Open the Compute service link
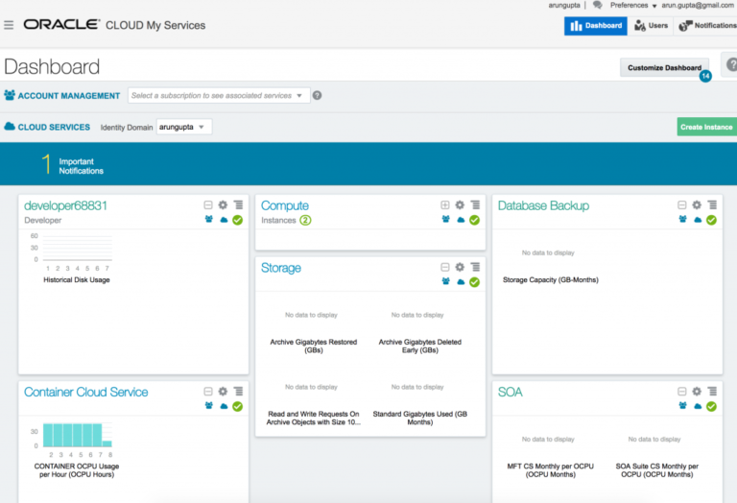 click(x=285, y=205)
